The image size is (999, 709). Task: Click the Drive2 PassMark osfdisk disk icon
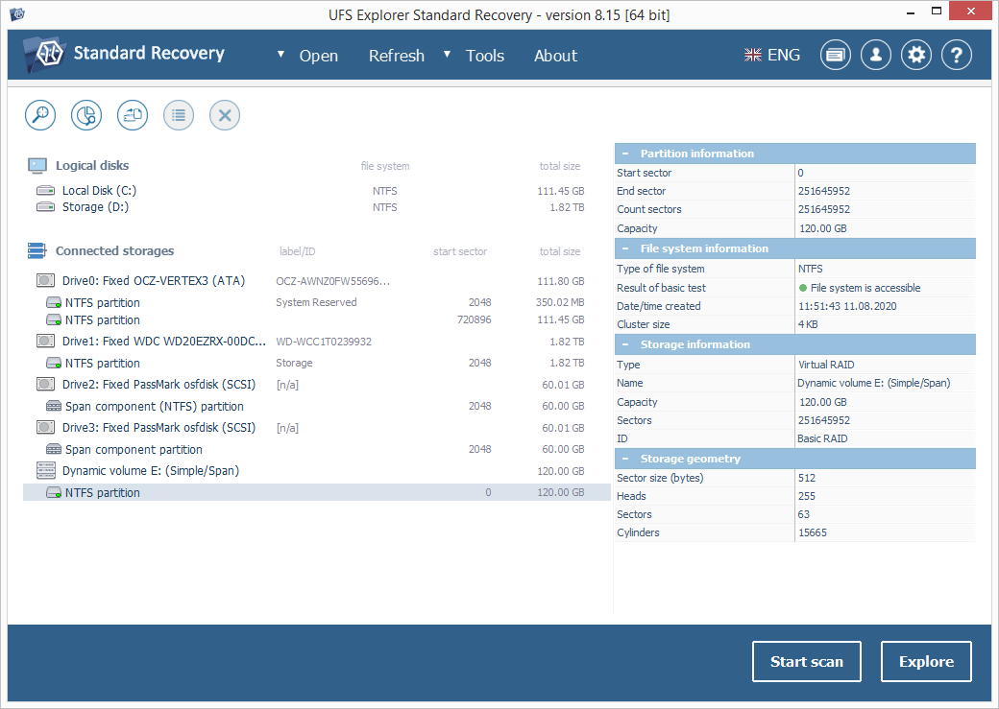coord(45,385)
